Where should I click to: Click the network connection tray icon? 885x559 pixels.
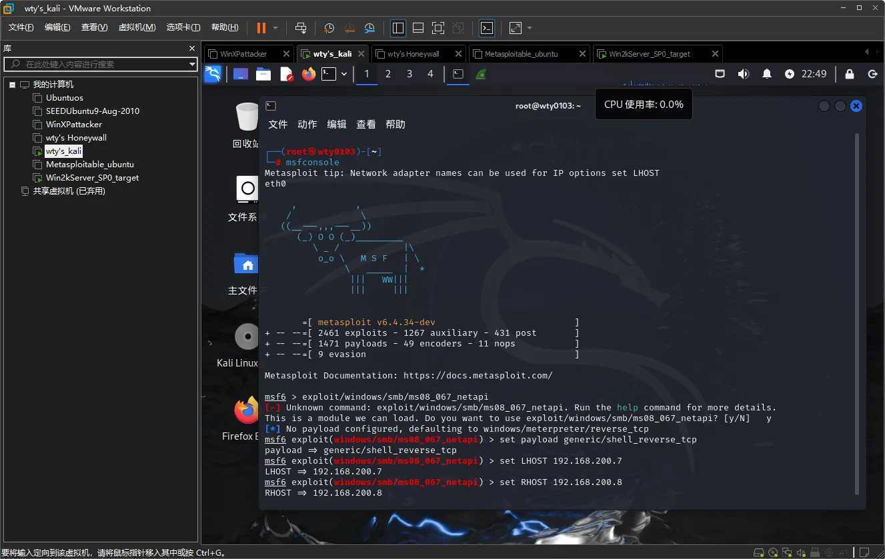click(720, 74)
